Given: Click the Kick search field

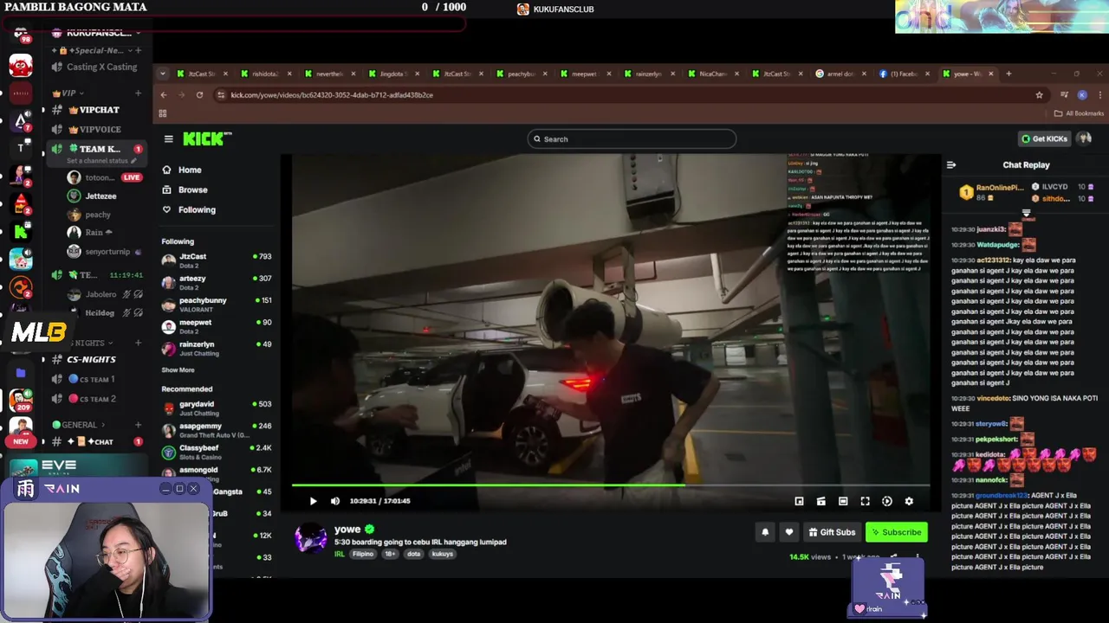Looking at the screenshot, I should [x=632, y=138].
